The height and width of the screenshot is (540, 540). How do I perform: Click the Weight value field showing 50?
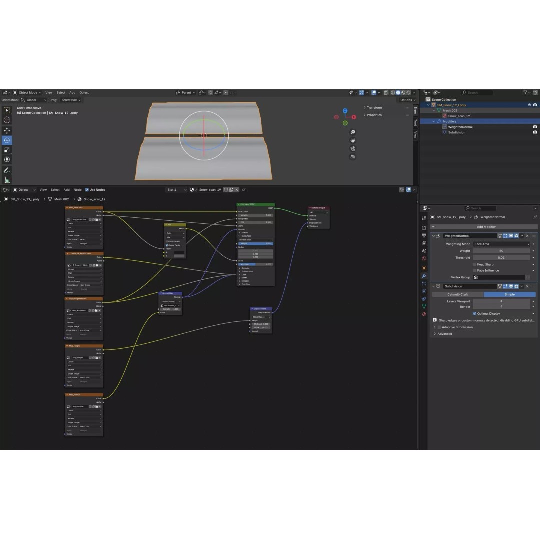(x=502, y=251)
